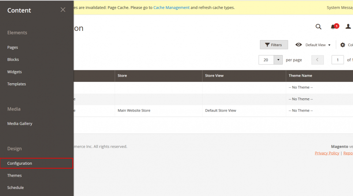Open the Filters button

pyautogui.click(x=274, y=45)
